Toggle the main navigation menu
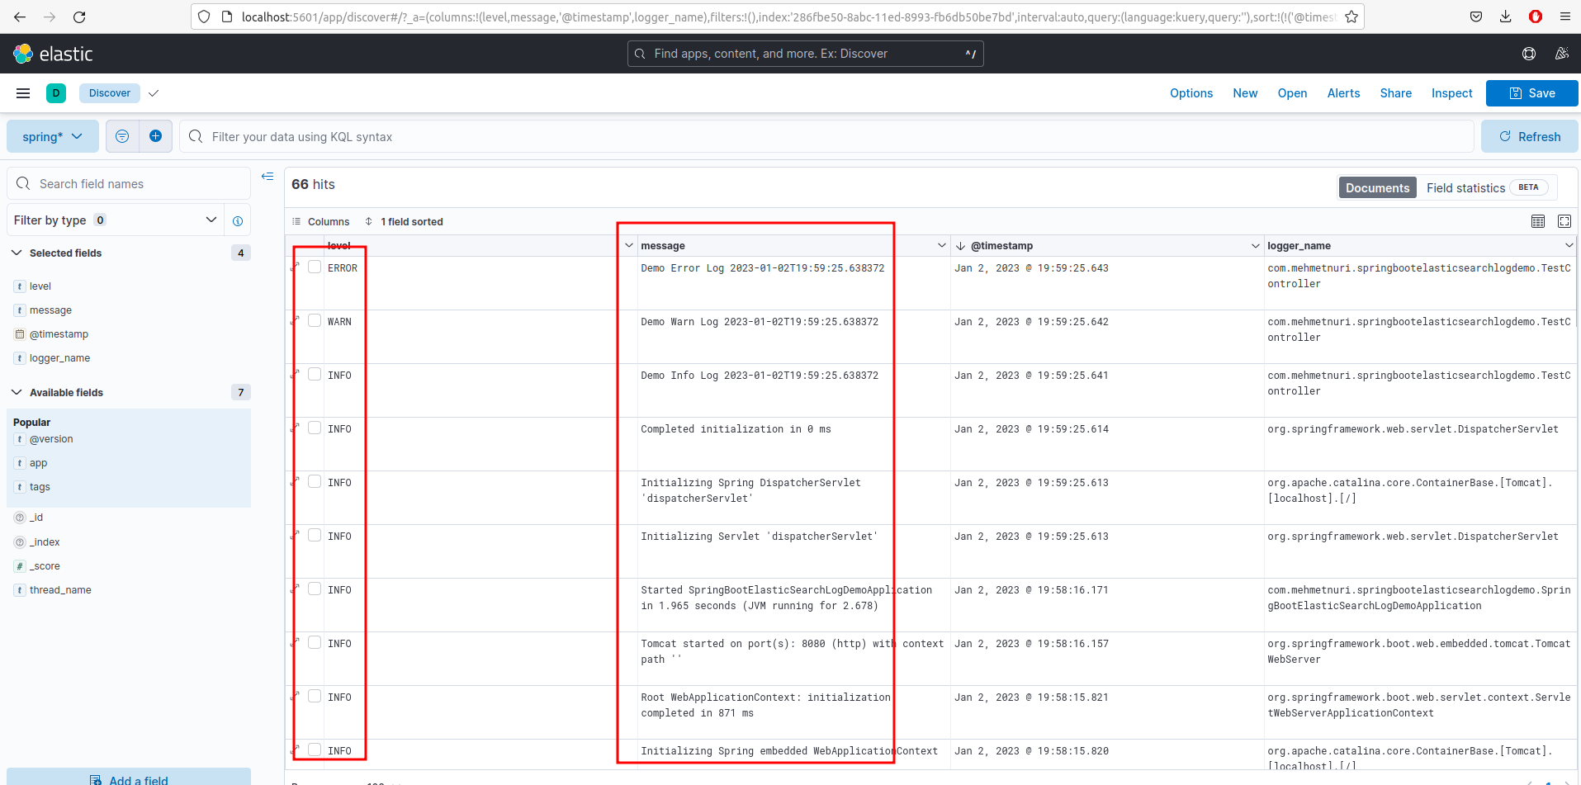Screen dimensions: 1581x785 (23, 93)
